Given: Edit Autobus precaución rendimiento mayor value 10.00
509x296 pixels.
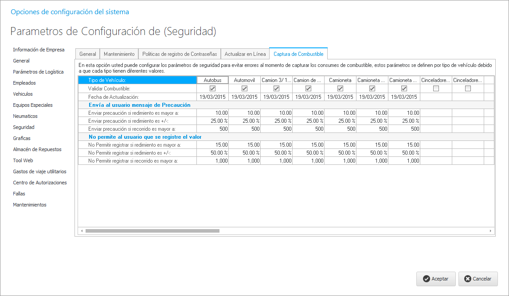Looking at the screenshot, I should (212, 113).
